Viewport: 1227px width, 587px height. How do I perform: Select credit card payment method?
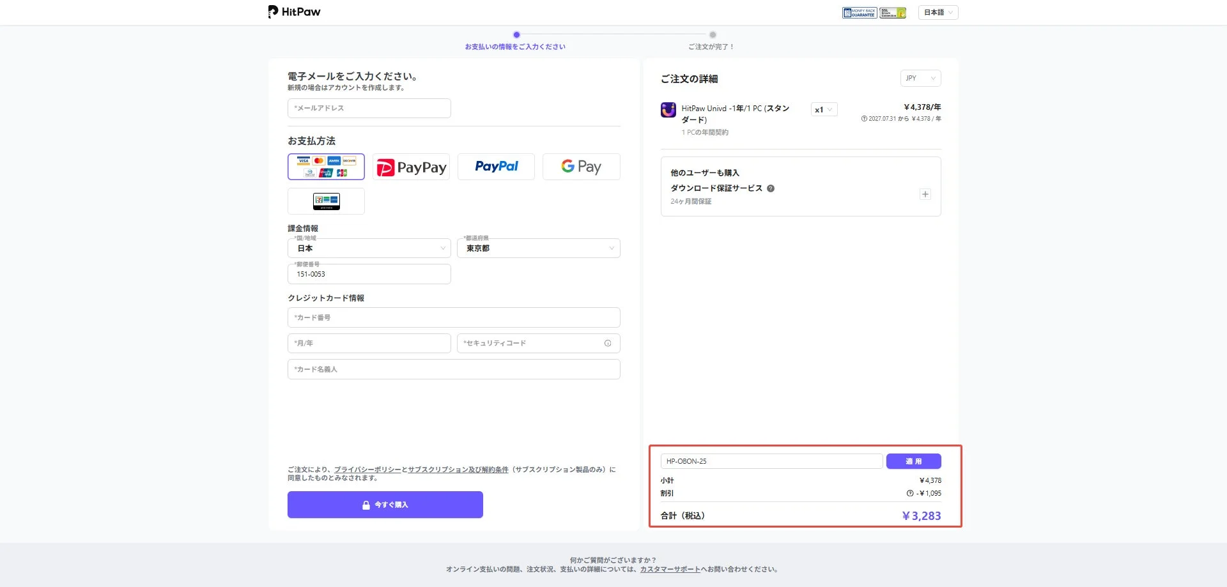tap(326, 167)
